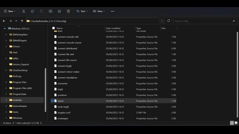Expand the $MfeDeepRem folder node
Screen dimensions: 239x134
[6, 35]
